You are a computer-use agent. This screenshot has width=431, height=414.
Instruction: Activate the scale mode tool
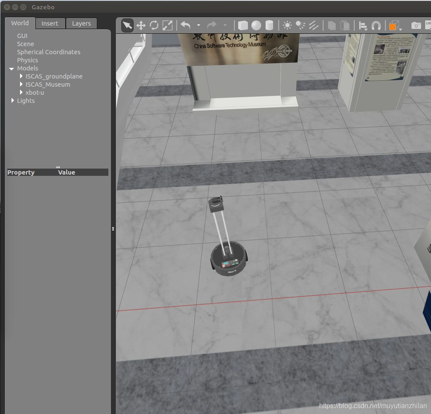167,26
